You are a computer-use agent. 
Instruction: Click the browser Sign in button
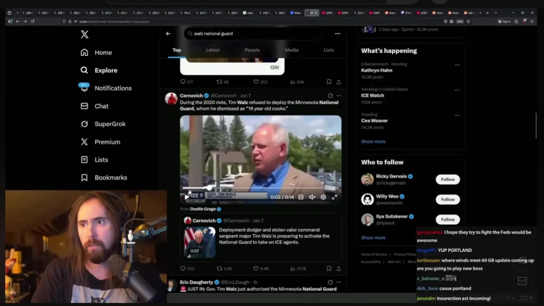pyautogui.click(x=504, y=21)
